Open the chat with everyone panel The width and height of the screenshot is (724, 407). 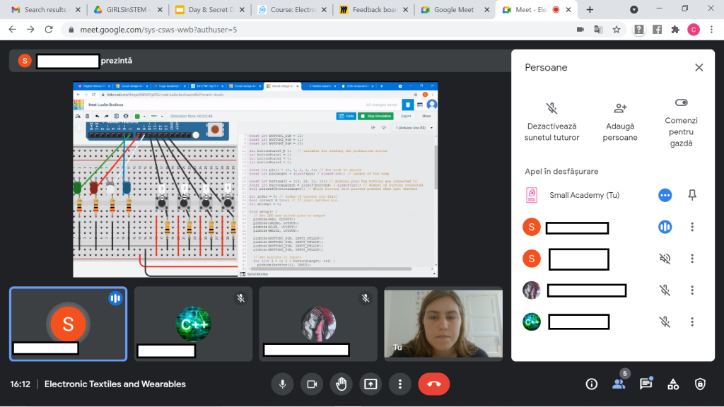click(646, 384)
